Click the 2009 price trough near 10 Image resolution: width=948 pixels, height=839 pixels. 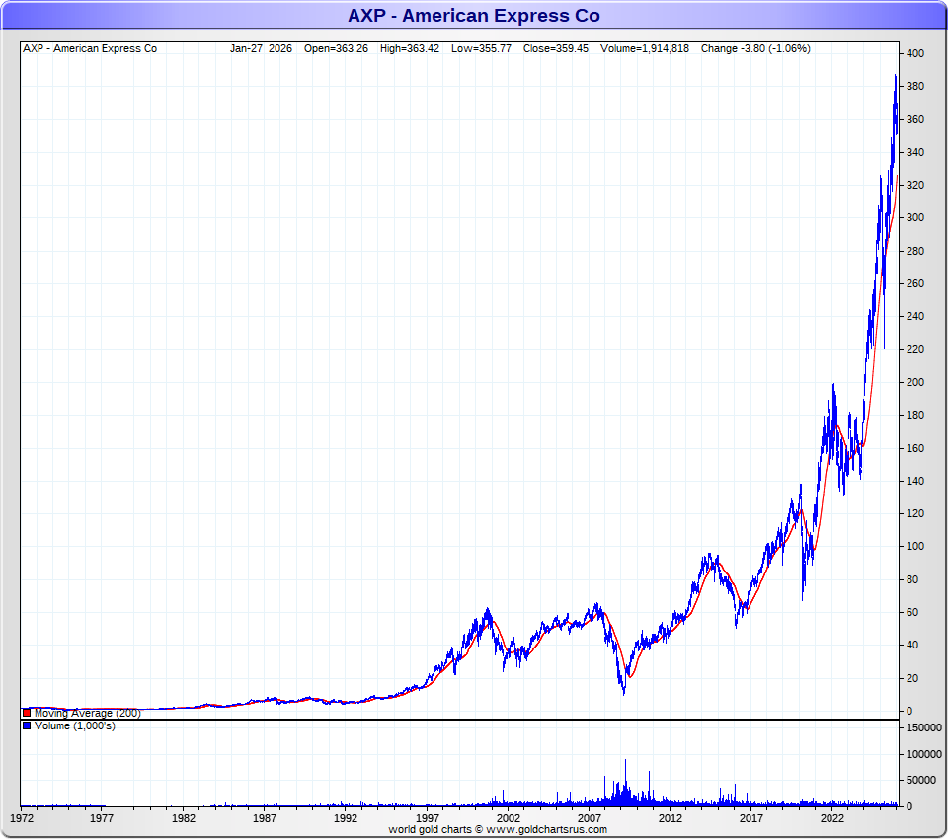pos(624,693)
